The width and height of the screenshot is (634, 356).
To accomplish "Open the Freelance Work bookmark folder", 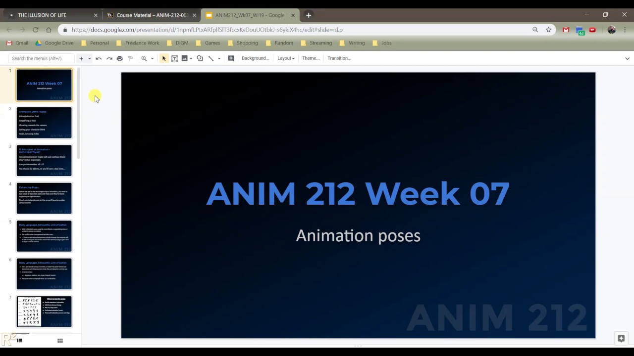I will tap(137, 43).
